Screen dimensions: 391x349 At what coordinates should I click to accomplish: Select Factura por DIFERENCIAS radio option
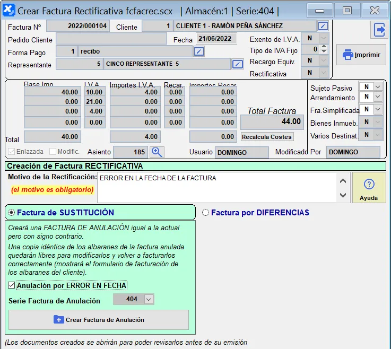tap(205, 212)
